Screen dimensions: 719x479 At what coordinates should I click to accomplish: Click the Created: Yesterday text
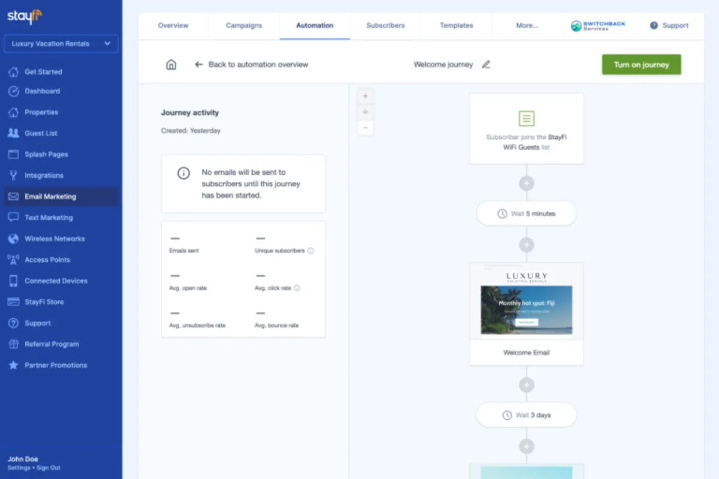tap(191, 131)
